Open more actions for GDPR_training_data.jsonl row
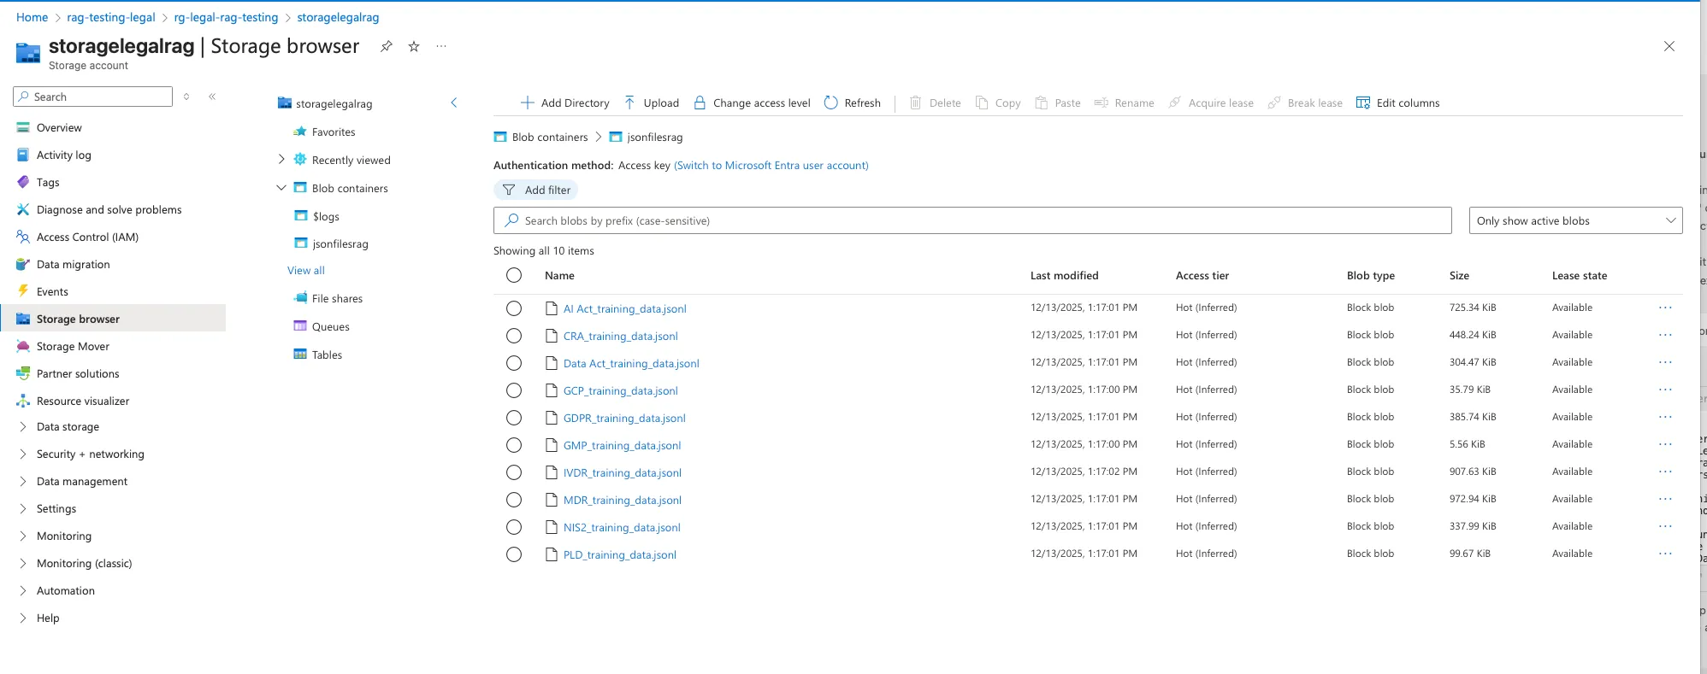 tap(1665, 417)
